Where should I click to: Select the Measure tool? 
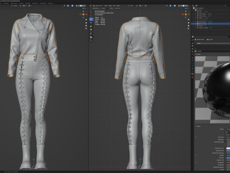coord(91,37)
